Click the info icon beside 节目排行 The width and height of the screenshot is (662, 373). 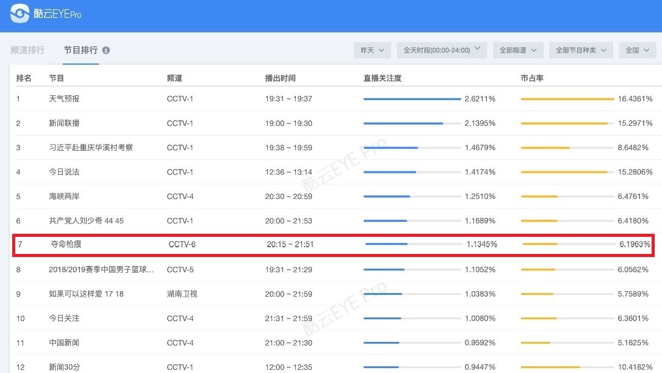(106, 50)
